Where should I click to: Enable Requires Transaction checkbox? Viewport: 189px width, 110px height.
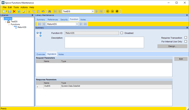coord(186,38)
